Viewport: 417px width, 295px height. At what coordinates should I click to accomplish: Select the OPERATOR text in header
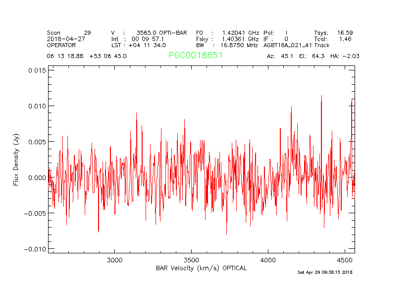[x=61, y=45]
